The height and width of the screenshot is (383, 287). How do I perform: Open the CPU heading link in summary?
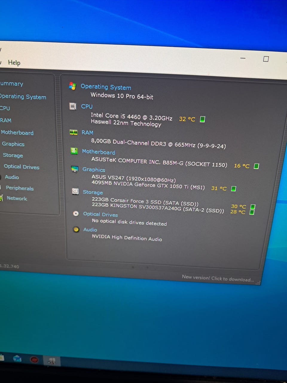(x=87, y=106)
